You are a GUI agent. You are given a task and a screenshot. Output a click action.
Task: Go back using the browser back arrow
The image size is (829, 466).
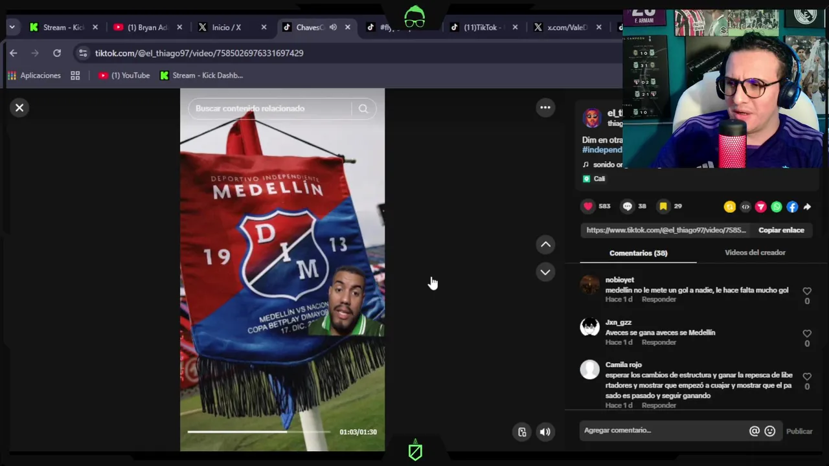pyautogui.click(x=14, y=53)
